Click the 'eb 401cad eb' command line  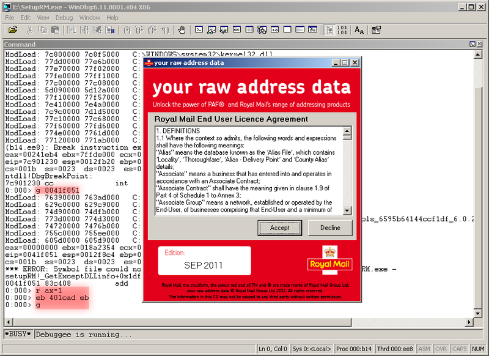[x=62, y=298]
